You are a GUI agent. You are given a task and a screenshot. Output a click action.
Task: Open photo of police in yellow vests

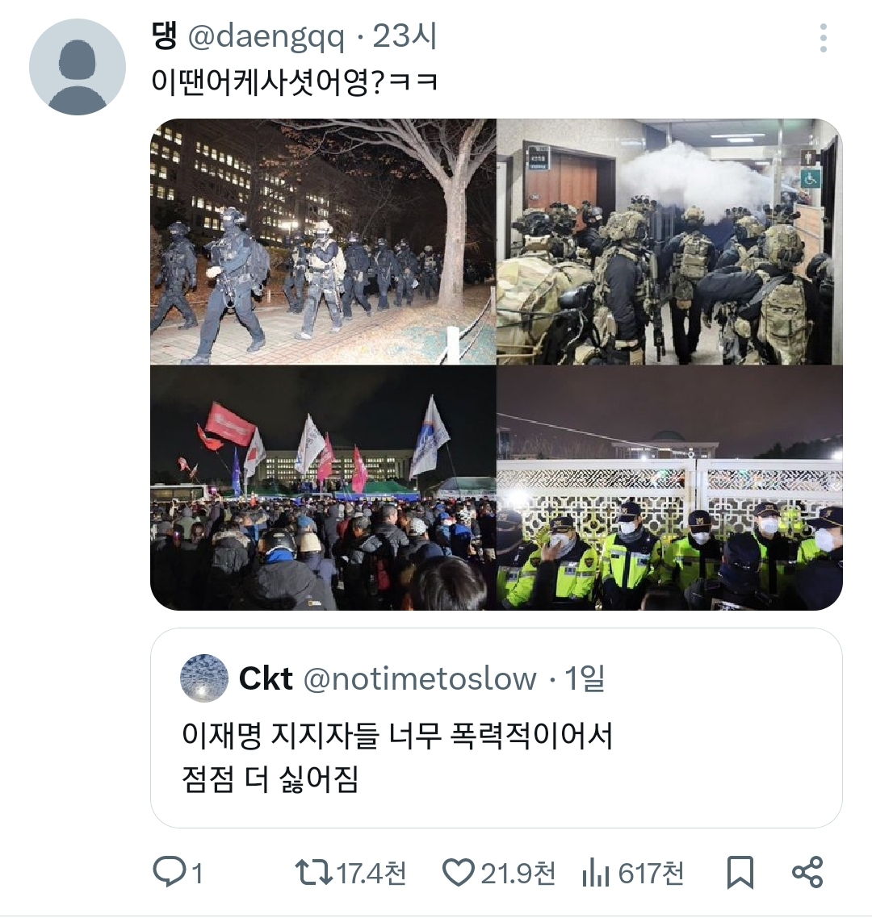pyautogui.click(x=670, y=488)
